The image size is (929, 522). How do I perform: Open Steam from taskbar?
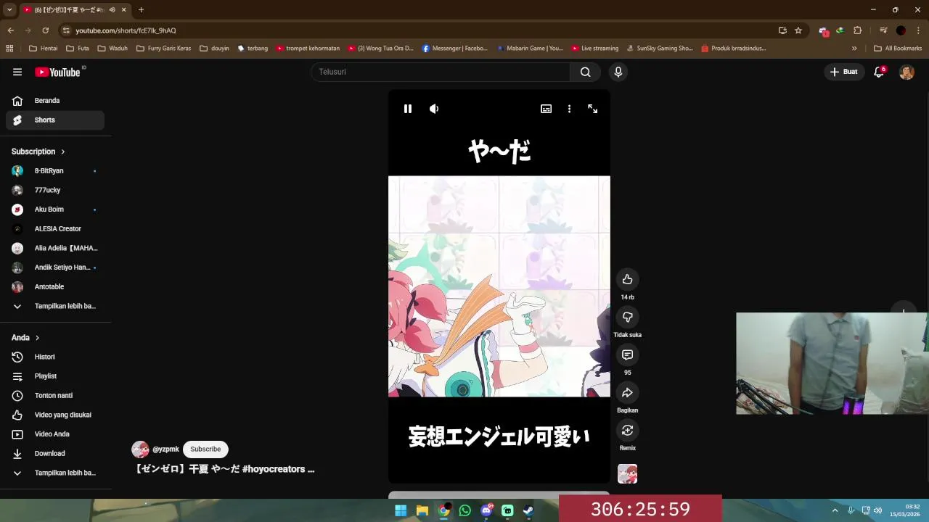point(528,510)
